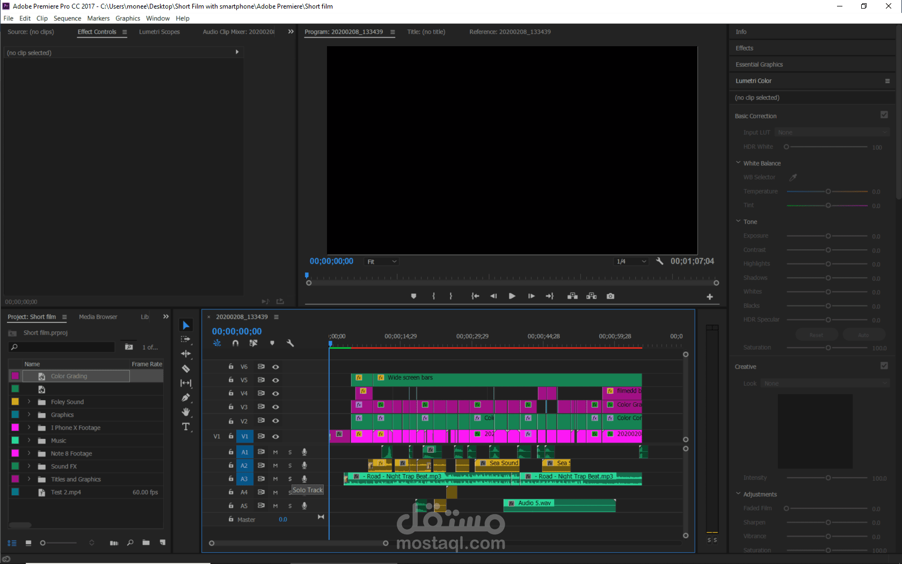Open the Sequence menu

pyautogui.click(x=67, y=18)
